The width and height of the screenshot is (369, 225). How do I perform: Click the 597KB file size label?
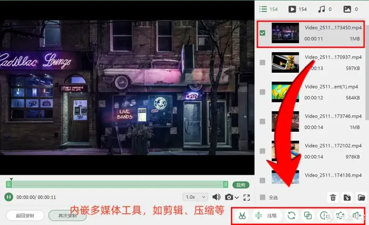tap(353, 68)
